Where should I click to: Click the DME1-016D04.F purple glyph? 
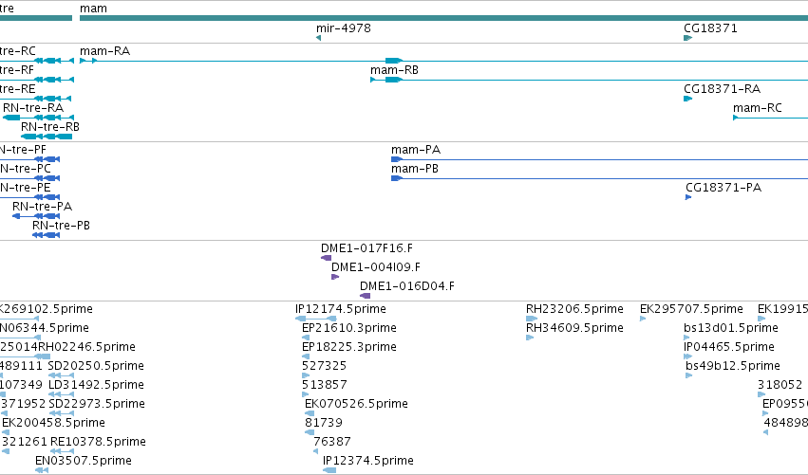(365, 296)
